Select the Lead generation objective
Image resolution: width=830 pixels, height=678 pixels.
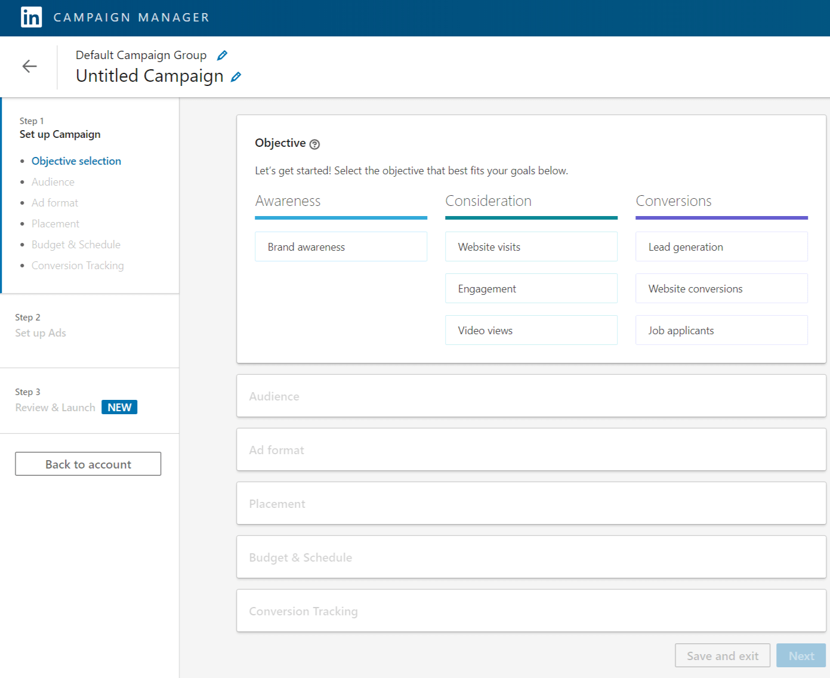pyautogui.click(x=721, y=246)
